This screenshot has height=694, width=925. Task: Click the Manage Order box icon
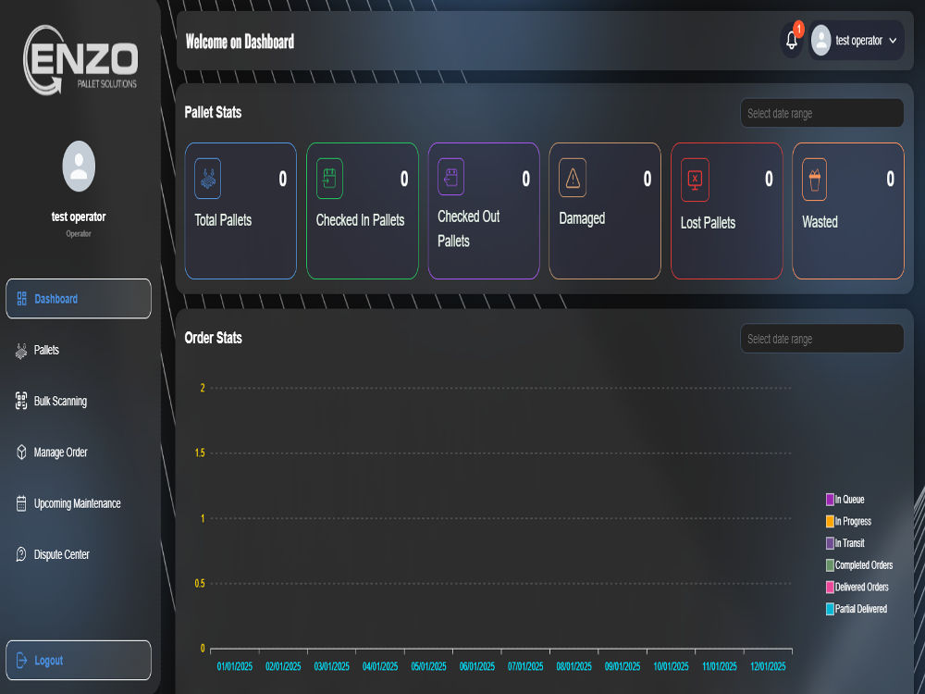[x=21, y=452]
